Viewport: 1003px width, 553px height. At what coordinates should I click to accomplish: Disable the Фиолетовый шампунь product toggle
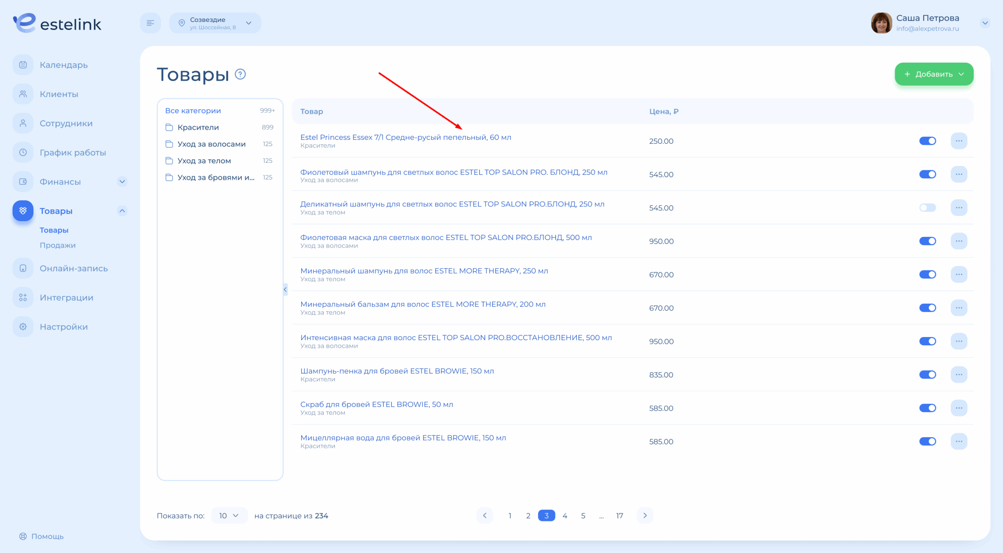[x=927, y=174]
